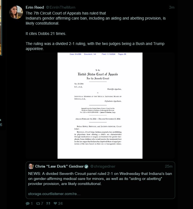Viewport: 193px width, 209px height.
Task: Open the @chrisgeidner handle
Action: coord(103,166)
